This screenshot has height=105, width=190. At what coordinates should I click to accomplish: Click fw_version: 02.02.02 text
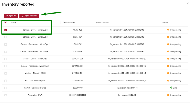pyautogui.click(x=127, y=95)
